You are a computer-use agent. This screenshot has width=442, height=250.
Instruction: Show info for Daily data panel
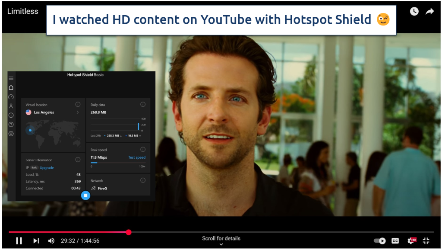143,105
